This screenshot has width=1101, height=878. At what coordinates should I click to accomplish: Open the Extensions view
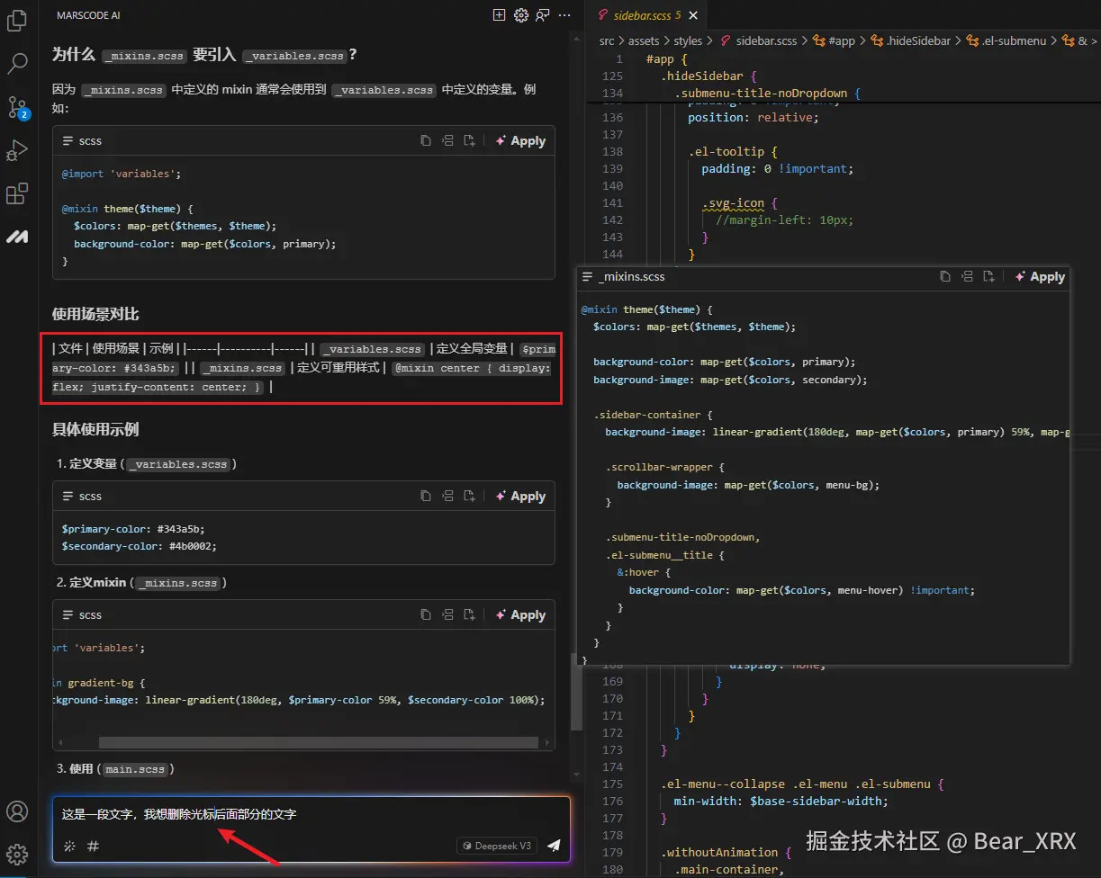pyautogui.click(x=16, y=193)
